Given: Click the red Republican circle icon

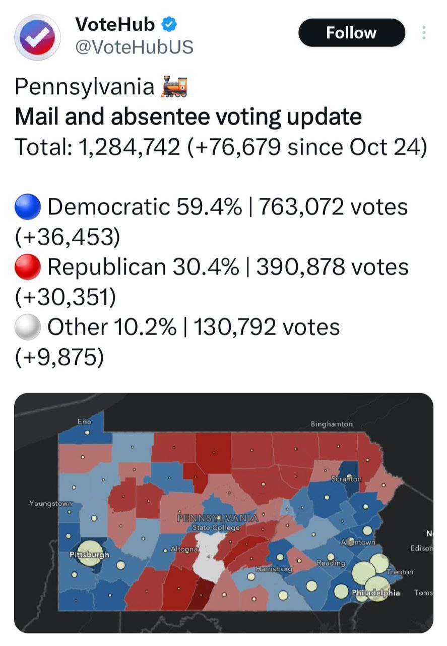Looking at the screenshot, I should tap(28, 267).
